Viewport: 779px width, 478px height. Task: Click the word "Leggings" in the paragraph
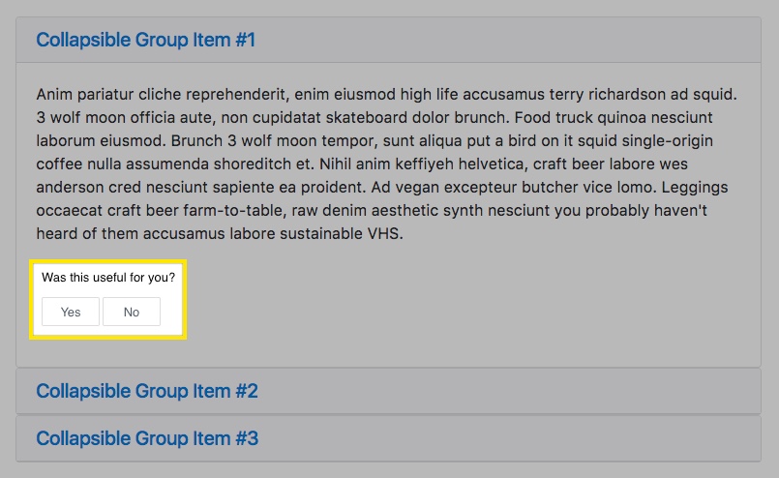tap(695, 187)
